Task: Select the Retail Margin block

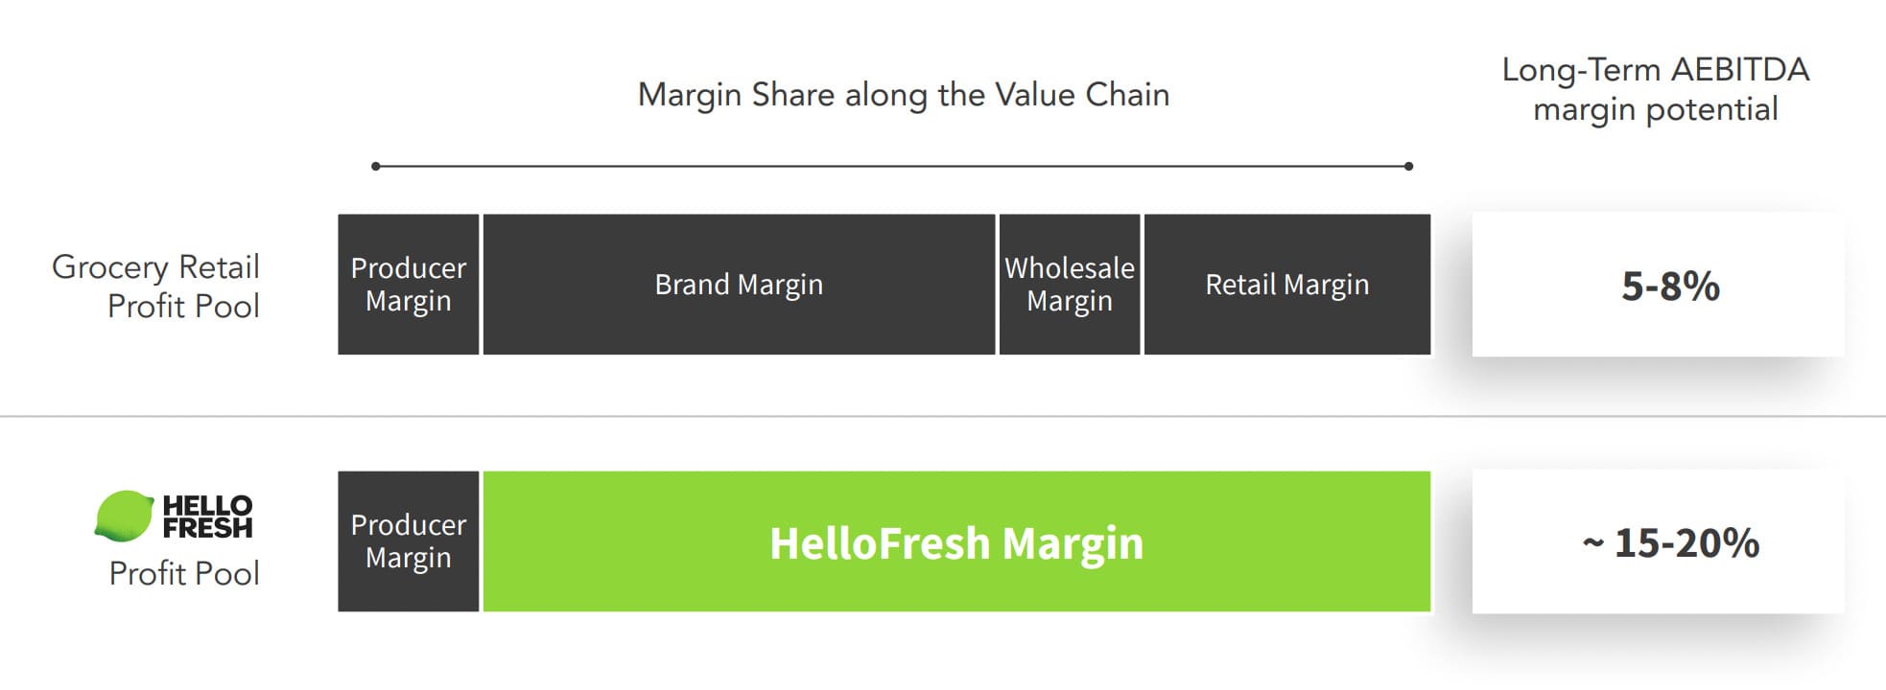Action: (1286, 285)
